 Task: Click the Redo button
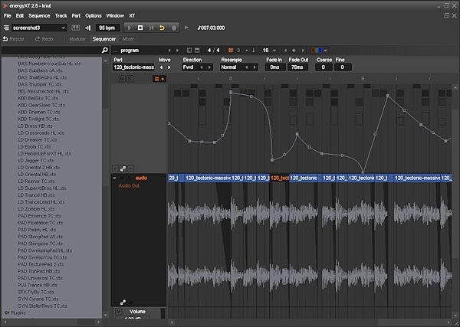[x=44, y=39]
